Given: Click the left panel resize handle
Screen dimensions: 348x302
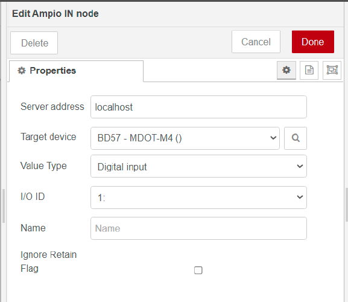Looking at the screenshot, I should point(4,206).
